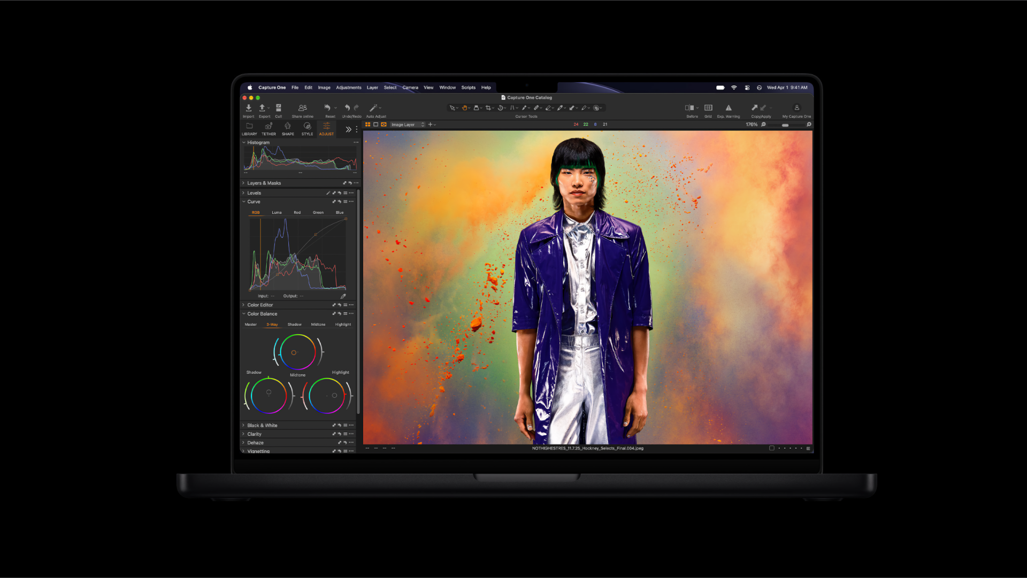Click the Import toolbar icon
Image resolution: width=1027 pixels, height=578 pixels.
point(248,108)
